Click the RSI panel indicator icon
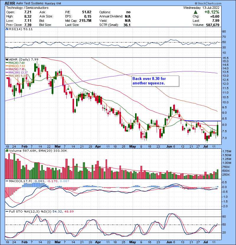Image resolution: width=236 pixels, height=245 pixels. pyautogui.click(x=7, y=29)
